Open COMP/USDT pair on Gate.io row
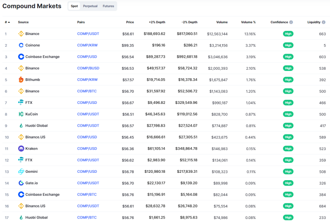 (88, 183)
